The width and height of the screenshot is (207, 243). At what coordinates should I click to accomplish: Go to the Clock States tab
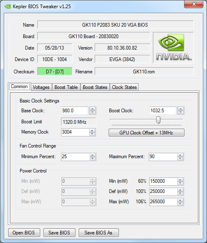coord(124,87)
